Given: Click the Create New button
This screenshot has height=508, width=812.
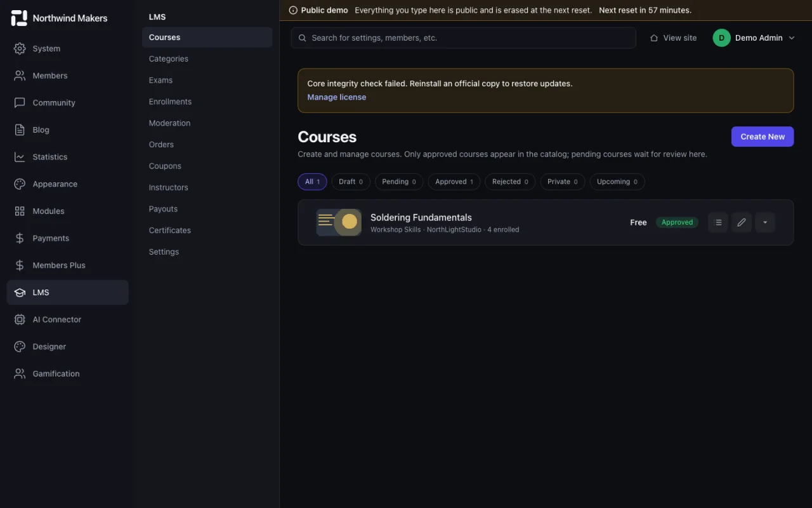Looking at the screenshot, I should coord(763,137).
